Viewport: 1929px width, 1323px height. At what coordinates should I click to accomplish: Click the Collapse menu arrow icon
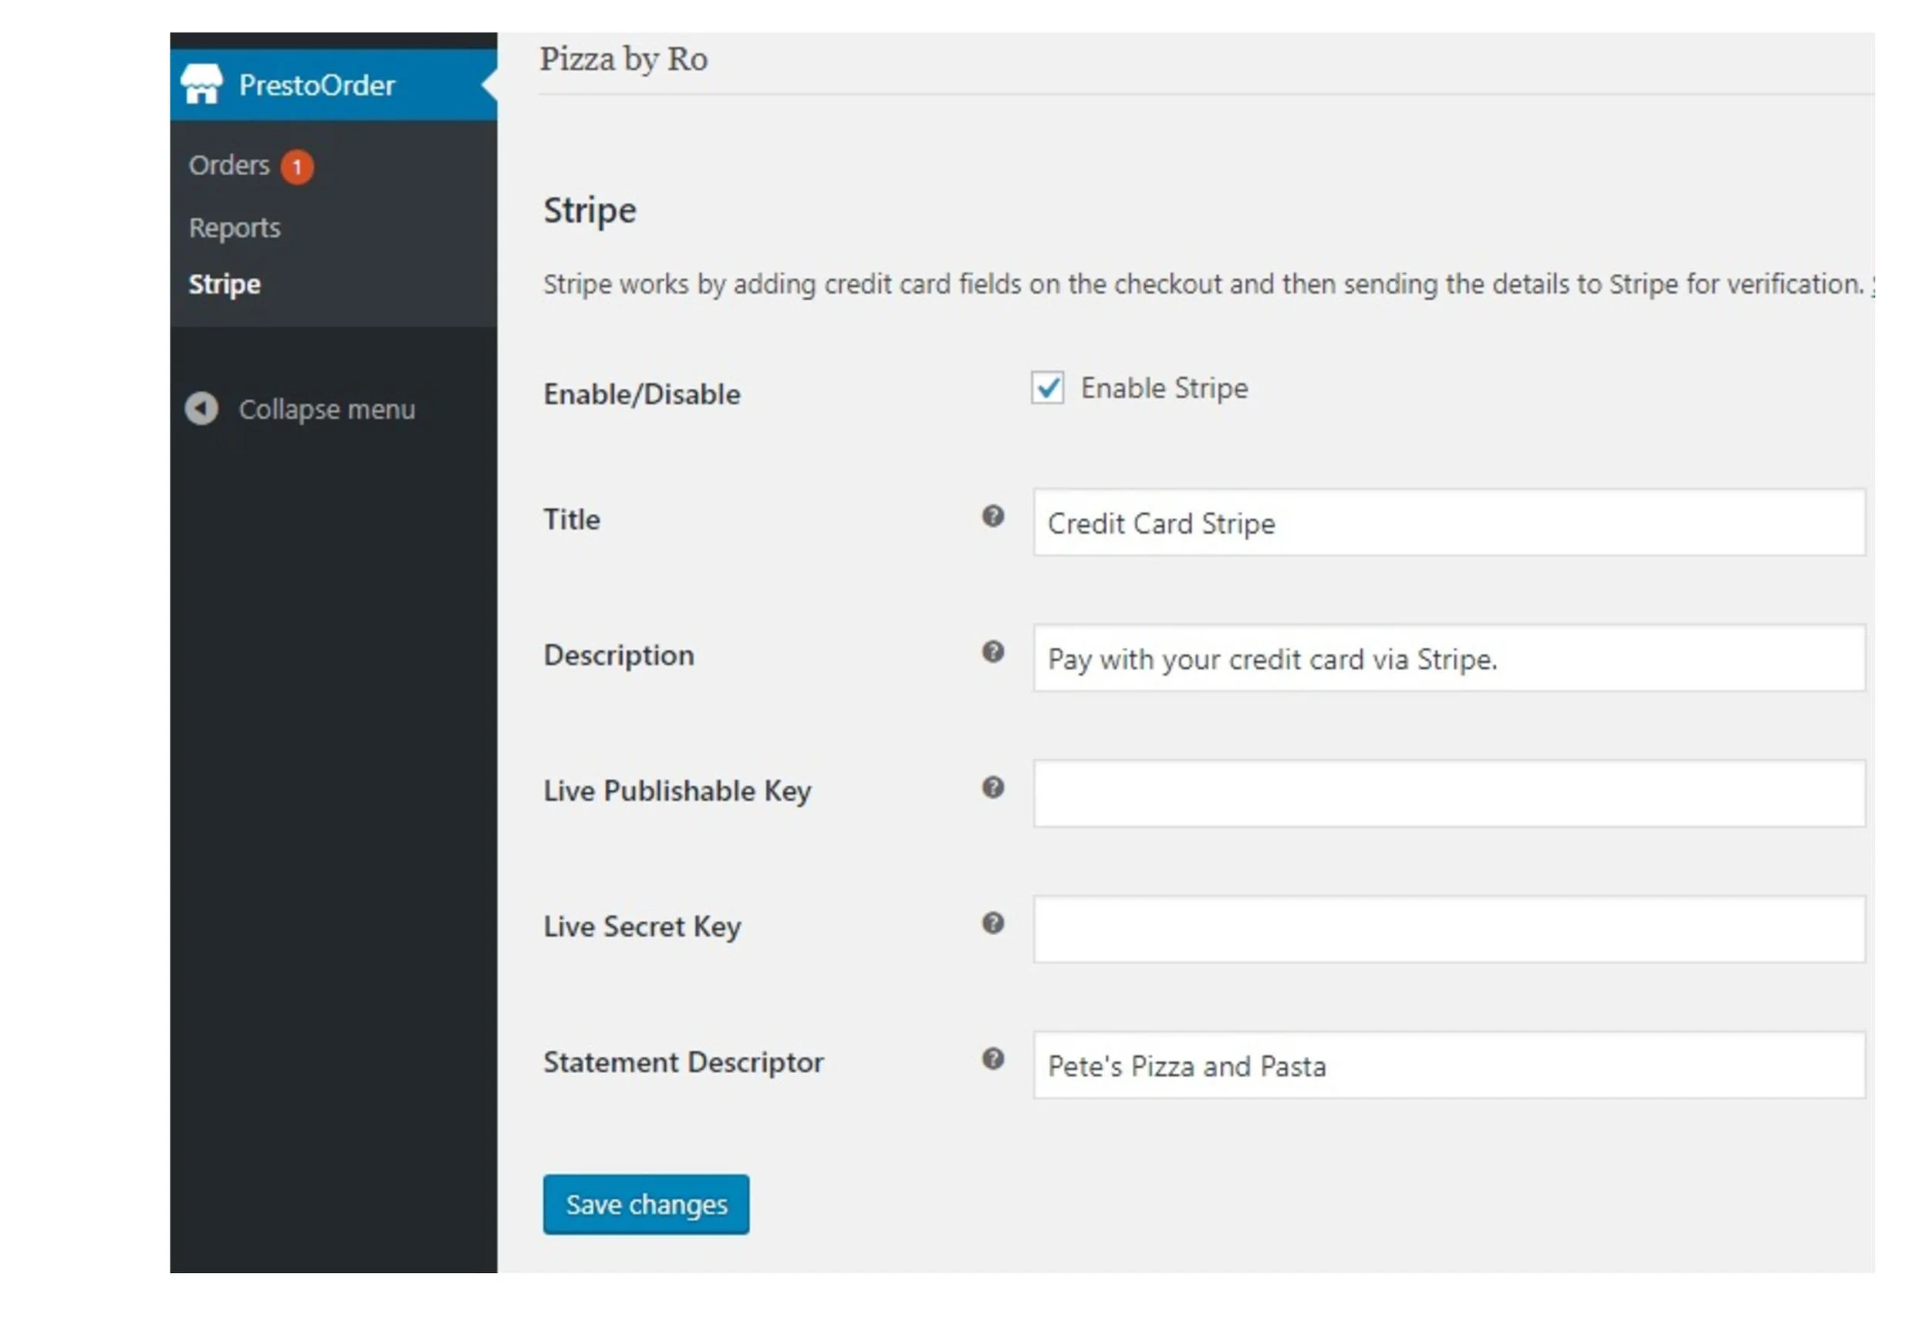click(x=201, y=408)
